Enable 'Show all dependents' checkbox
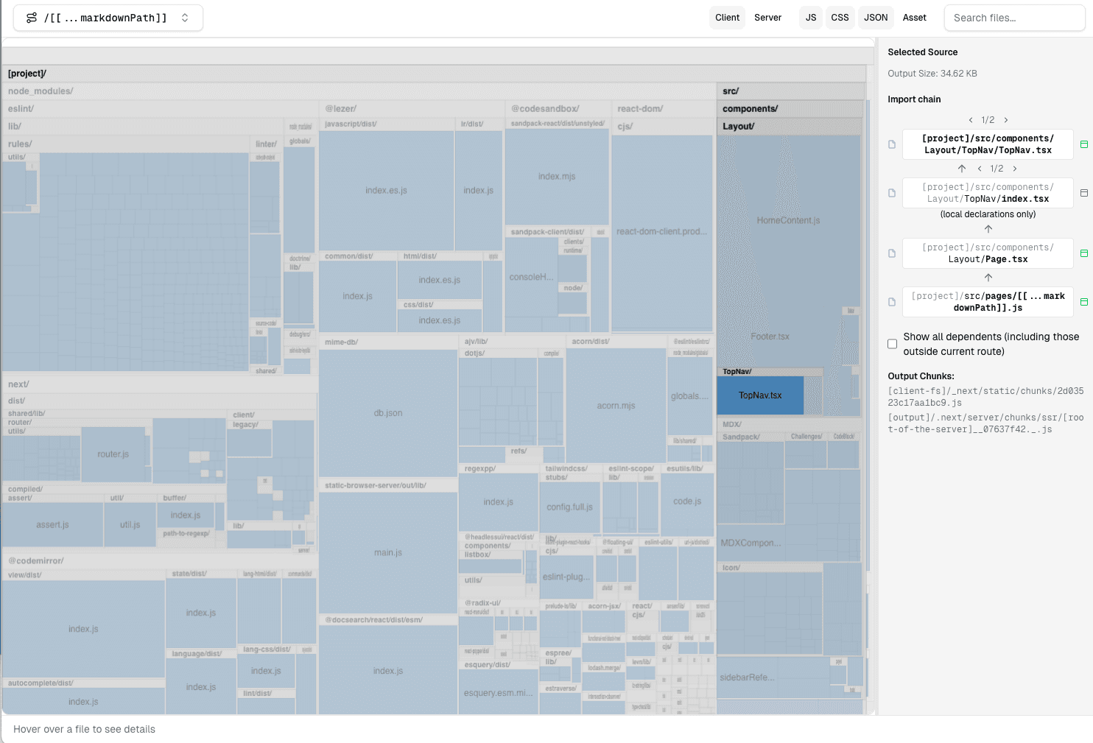Image resolution: width=1093 pixels, height=743 pixels. click(892, 343)
